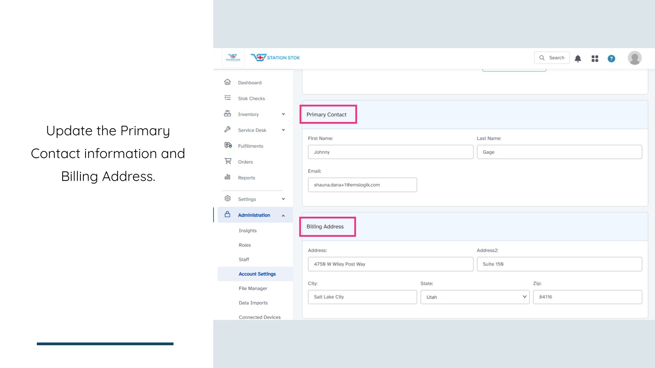Click the Fulfillments truck icon
Viewport: 655px width, 368px height.
[228, 145]
